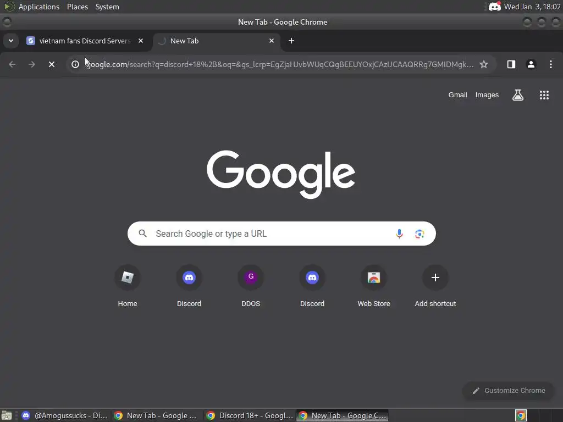Go forward with the forward arrow
The height and width of the screenshot is (422, 563).
32,64
